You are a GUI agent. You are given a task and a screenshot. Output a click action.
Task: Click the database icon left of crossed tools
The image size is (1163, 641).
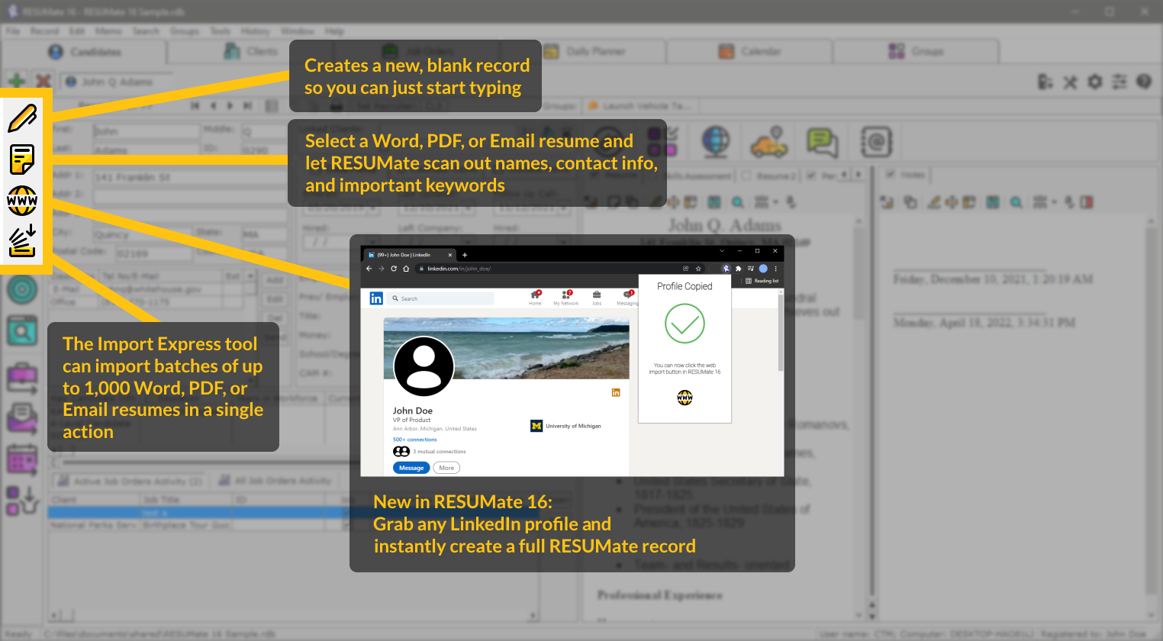1045,82
